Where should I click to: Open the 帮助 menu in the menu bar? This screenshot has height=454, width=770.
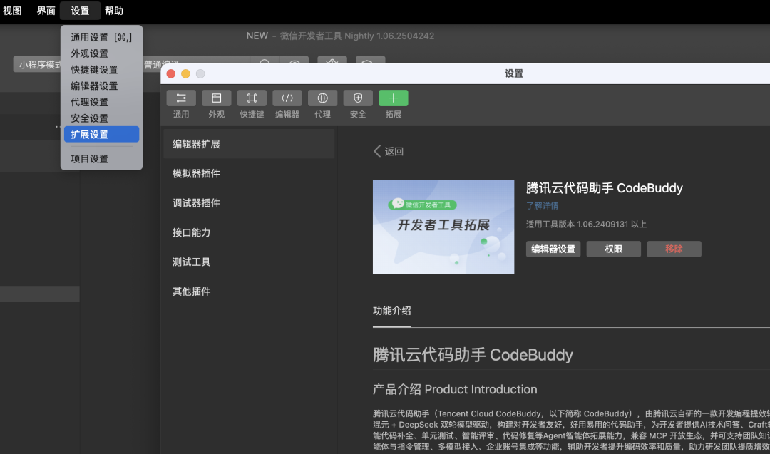tap(113, 11)
